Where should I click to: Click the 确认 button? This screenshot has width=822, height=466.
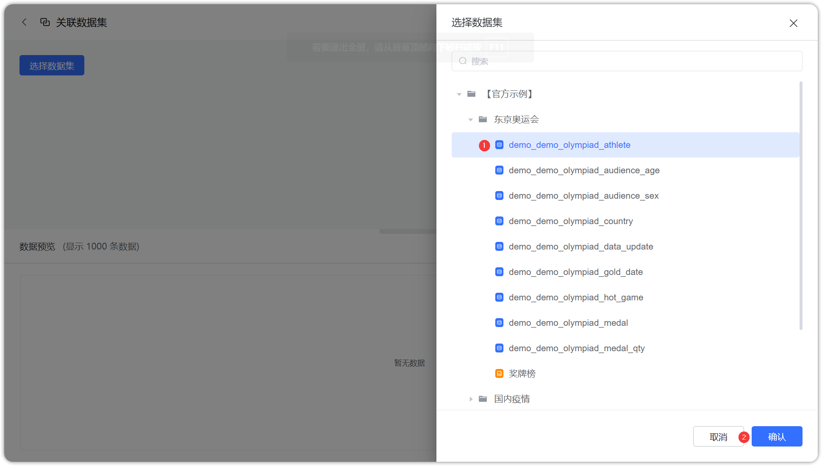click(x=777, y=436)
